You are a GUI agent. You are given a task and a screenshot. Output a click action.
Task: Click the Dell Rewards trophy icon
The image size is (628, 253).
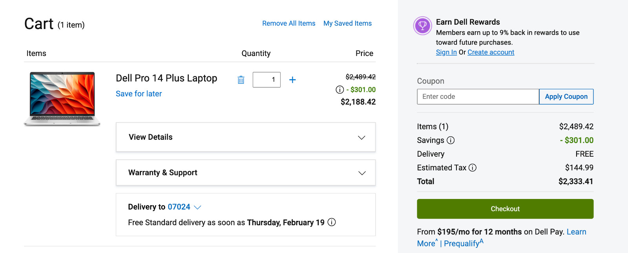(x=423, y=26)
